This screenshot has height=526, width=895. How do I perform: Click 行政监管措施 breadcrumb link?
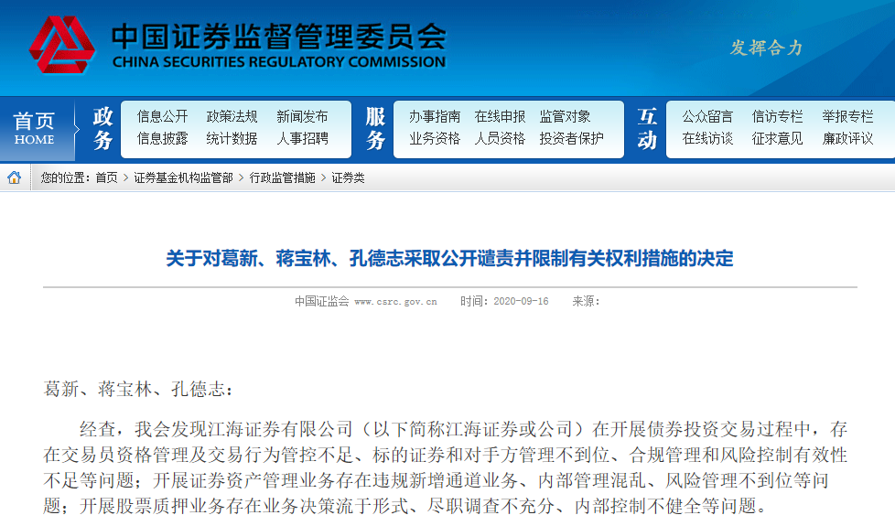282,178
